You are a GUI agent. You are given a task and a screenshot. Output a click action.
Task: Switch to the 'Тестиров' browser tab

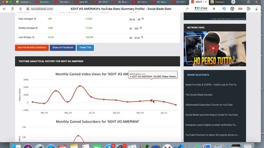(62, 2)
